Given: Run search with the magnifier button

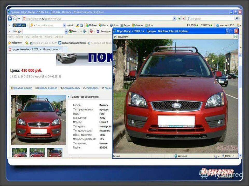Looking at the screenshot, I should pyautogui.click(x=237, y=19).
